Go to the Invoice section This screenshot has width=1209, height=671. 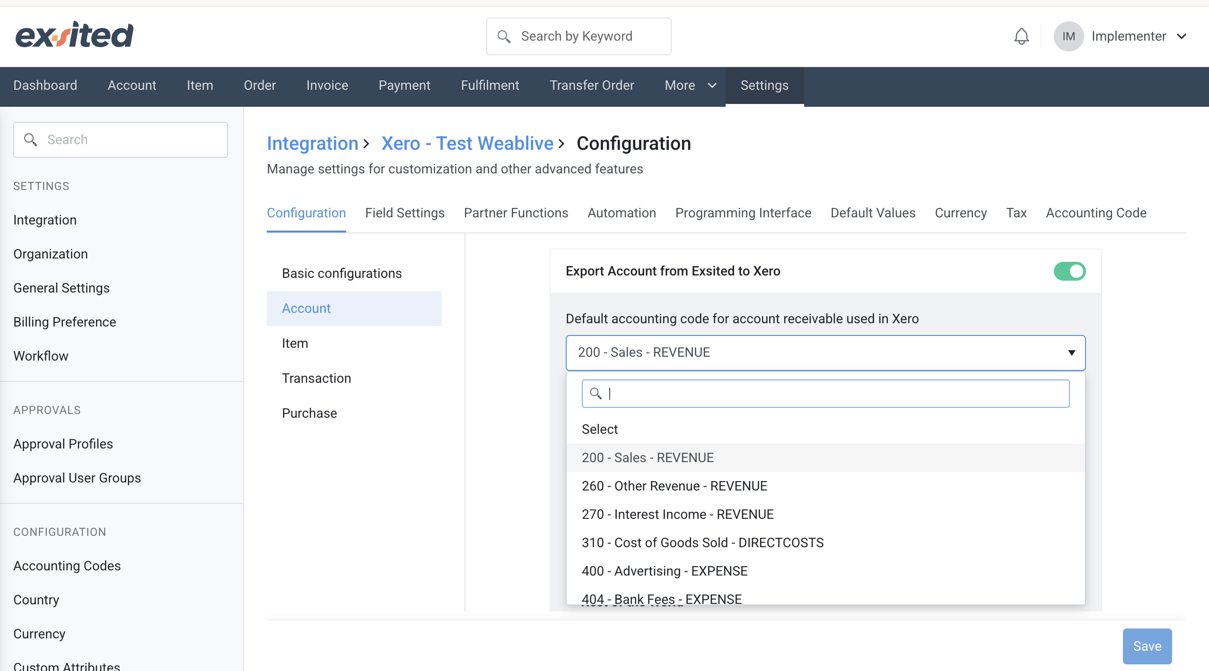[x=327, y=85]
